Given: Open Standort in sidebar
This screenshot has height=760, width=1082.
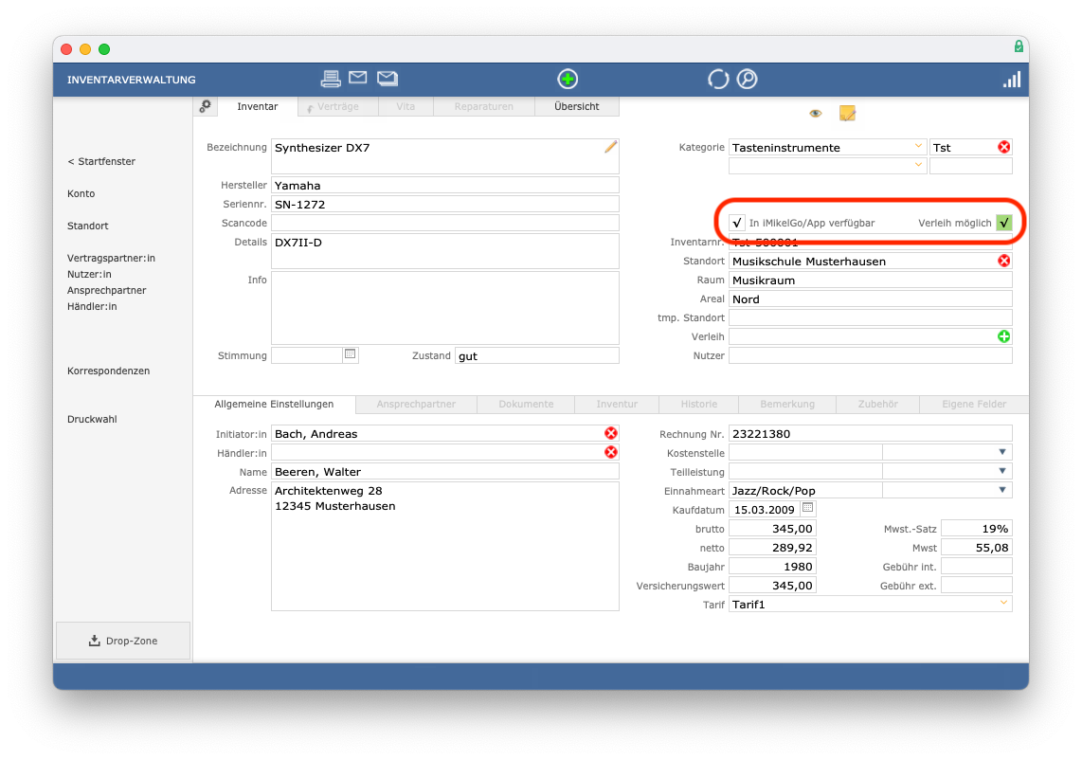Looking at the screenshot, I should pos(87,226).
